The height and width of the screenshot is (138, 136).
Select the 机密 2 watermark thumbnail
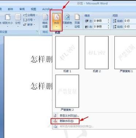tap(97, 53)
